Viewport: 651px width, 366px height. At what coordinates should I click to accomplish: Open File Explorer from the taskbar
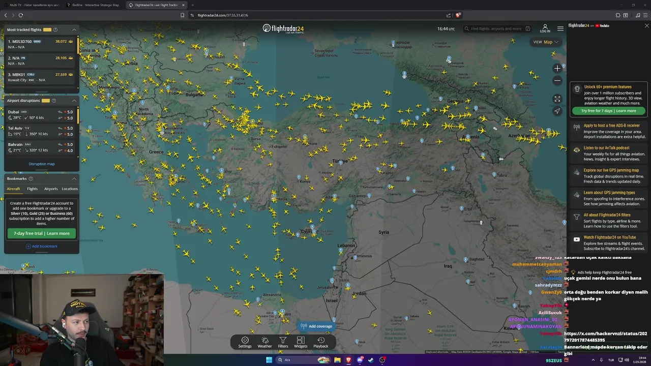337,360
